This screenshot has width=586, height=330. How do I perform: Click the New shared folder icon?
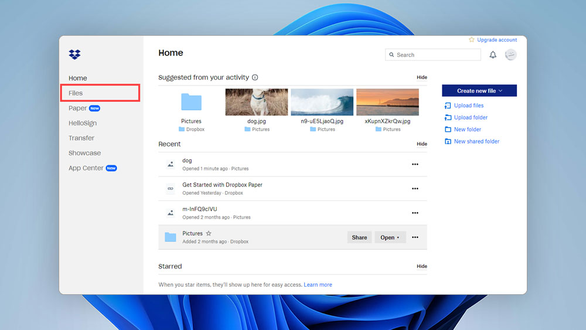[x=448, y=141]
